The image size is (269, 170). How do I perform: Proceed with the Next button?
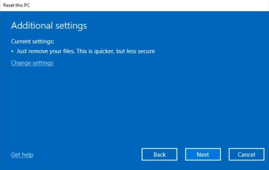click(x=203, y=154)
